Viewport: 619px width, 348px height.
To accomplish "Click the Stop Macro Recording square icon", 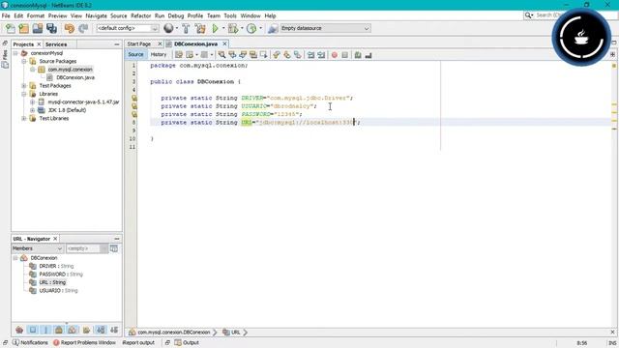I will (x=344, y=55).
